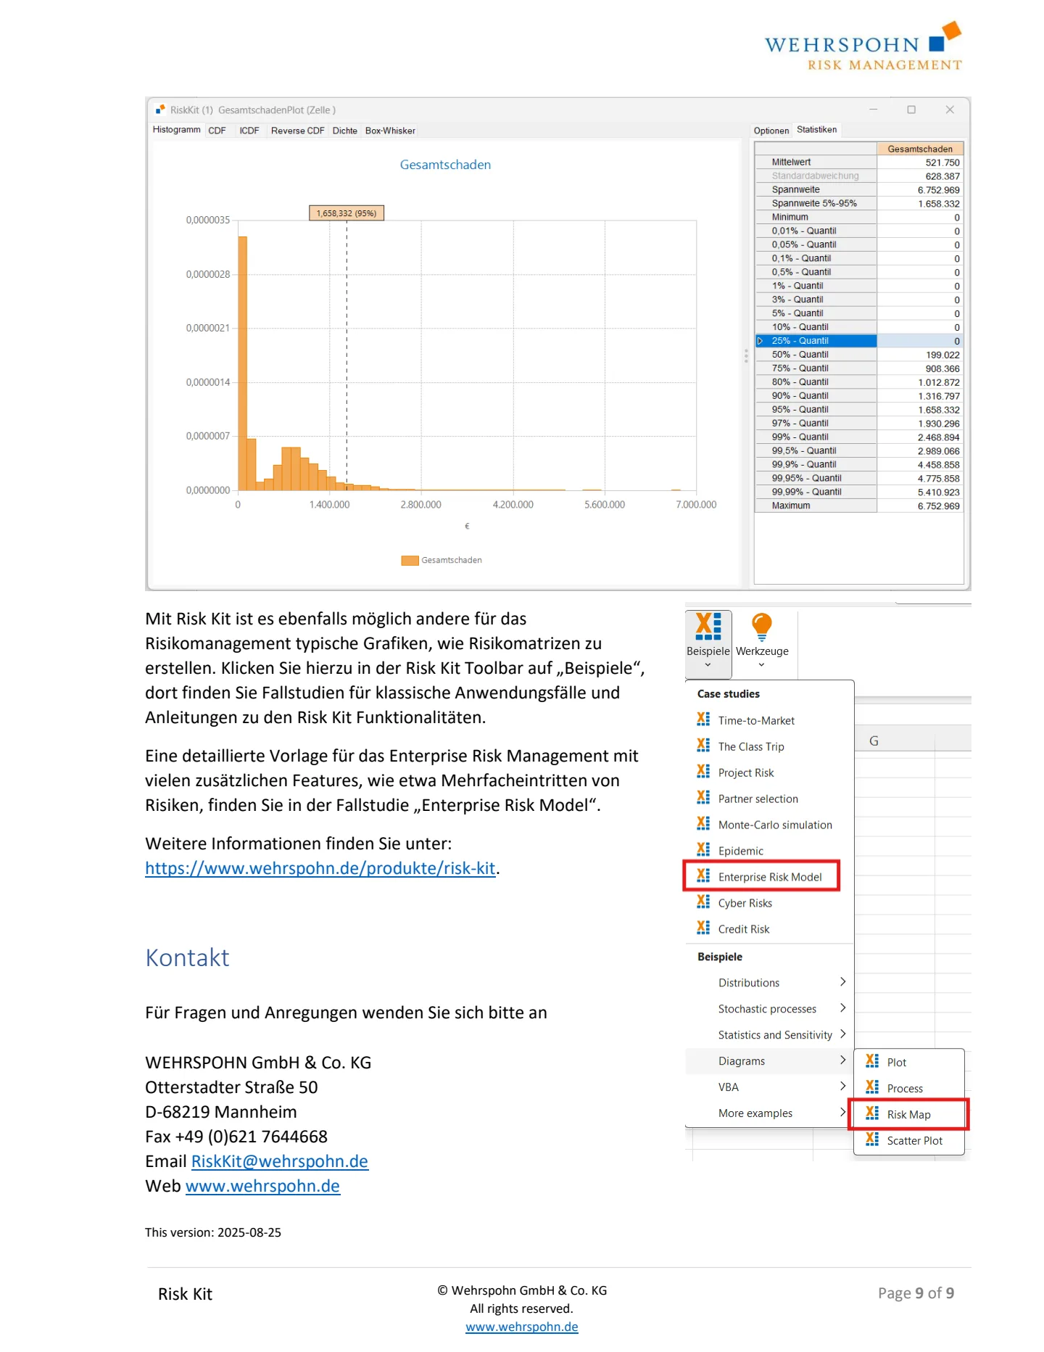The width and height of the screenshot is (1044, 1352).
Task: Open the wehrspohn.de/produkte/risk-kit link
Action: point(320,868)
